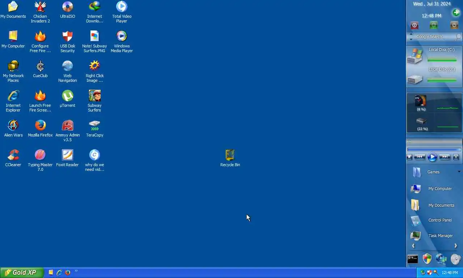Viewport: 463px width, 278px height.
Task: Select the Launch Free Fire Screen icon
Action: tap(40, 101)
